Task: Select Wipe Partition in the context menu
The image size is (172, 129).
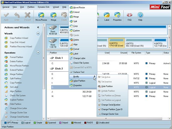Action: [83, 81]
